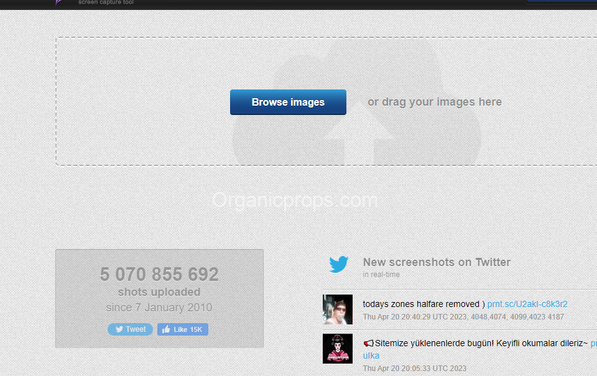Click the Browse images button
The width and height of the screenshot is (597, 376).
click(x=288, y=102)
